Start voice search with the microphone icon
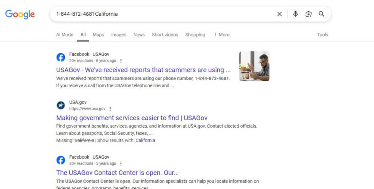This screenshot has height=189, width=374. pyautogui.click(x=295, y=14)
